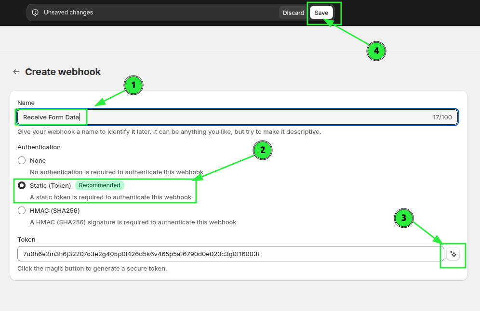Select Static (Token) authentication
Viewport: 480px width, 311px height.
click(x=22, y=185)
